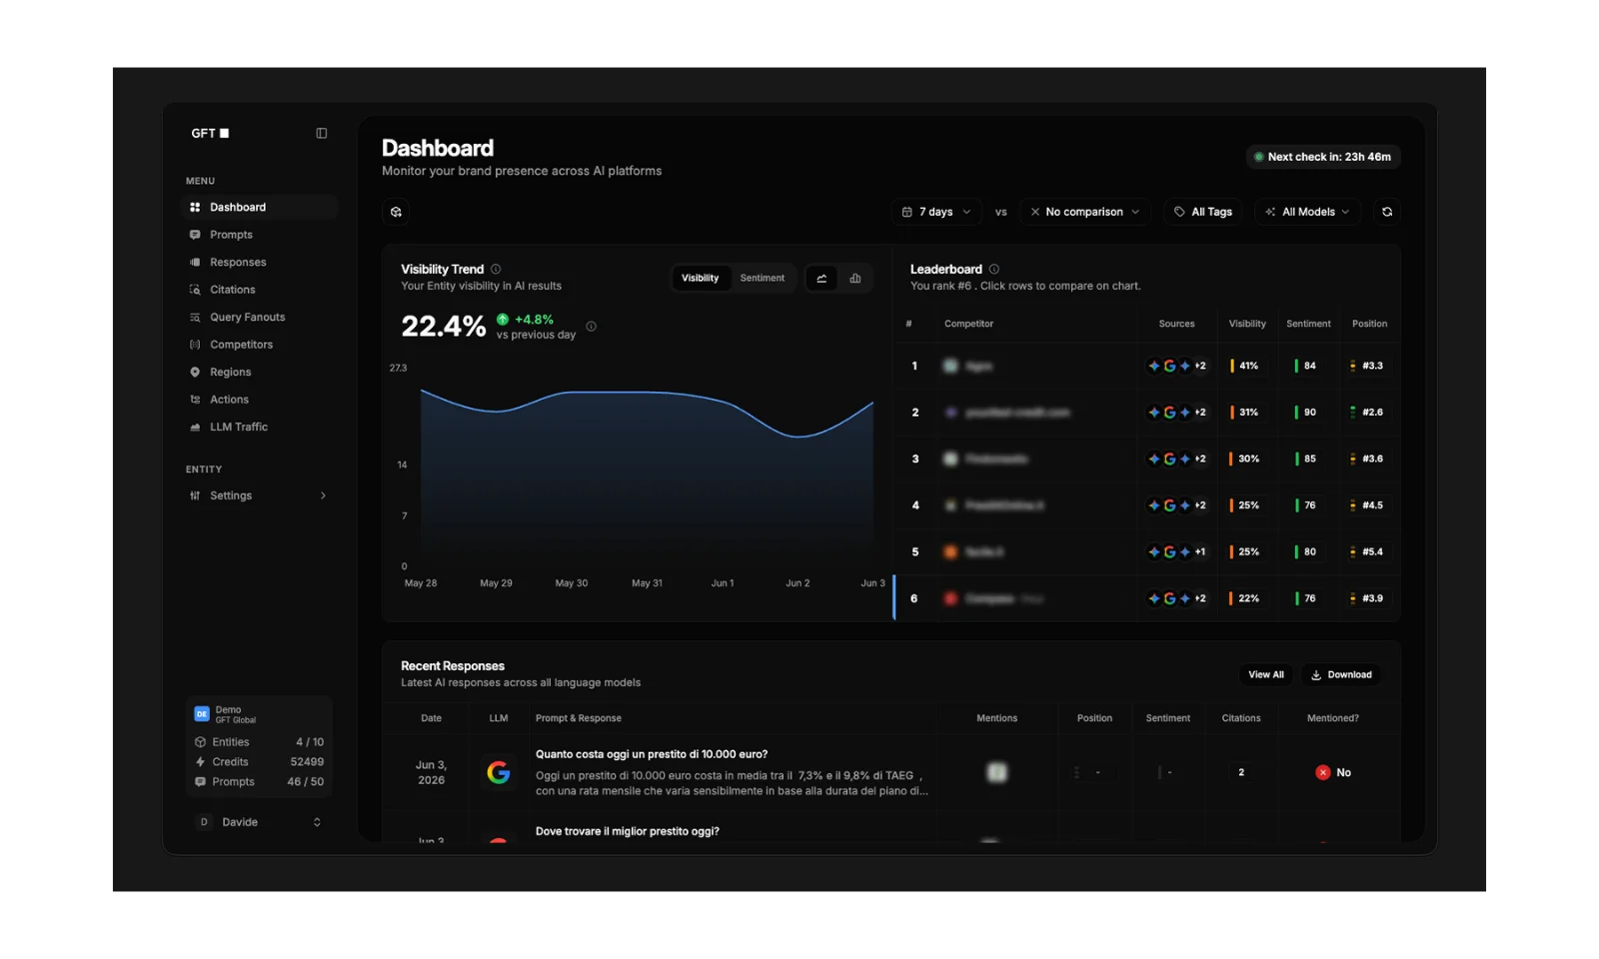Open the All Models dropdown
Image resolution: width=1599 pixels, height=959 pixels.
[1307, 212]
